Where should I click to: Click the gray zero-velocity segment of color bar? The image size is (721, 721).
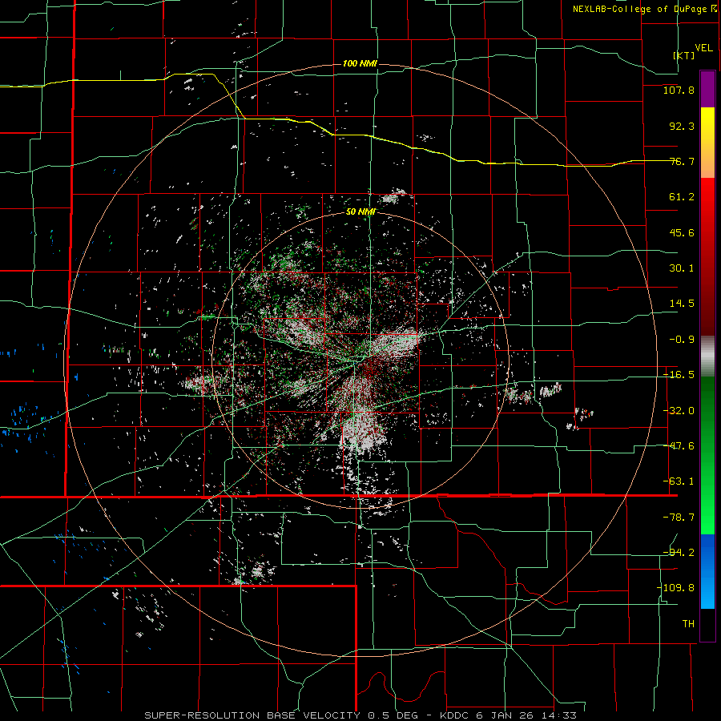click(707, 356)
